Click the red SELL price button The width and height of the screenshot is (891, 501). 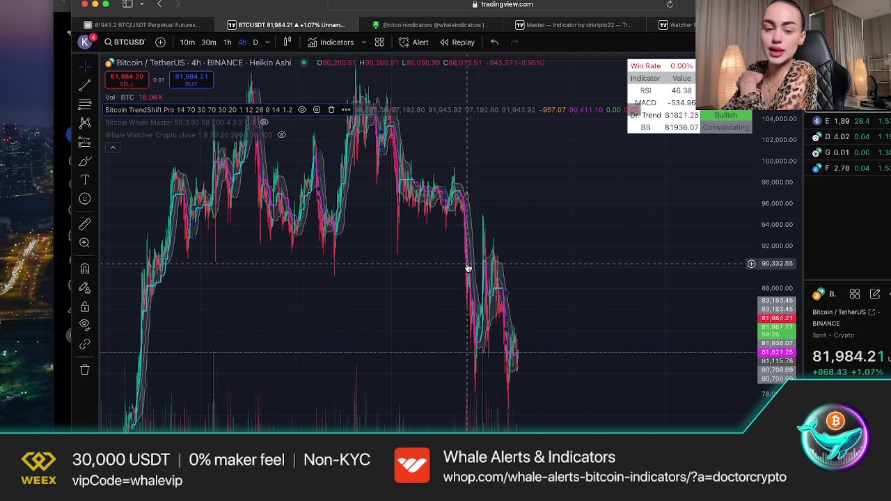[x=127, y=80]
